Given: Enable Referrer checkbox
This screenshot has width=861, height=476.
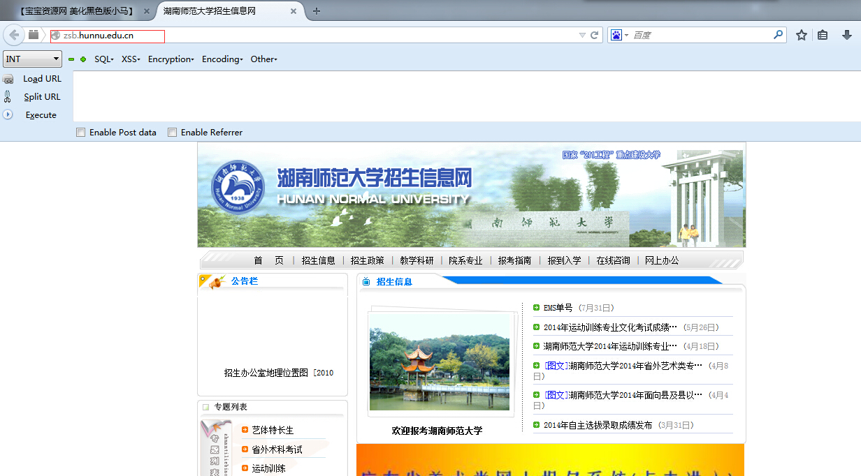Looking at the screenshot, I should 172,132.
